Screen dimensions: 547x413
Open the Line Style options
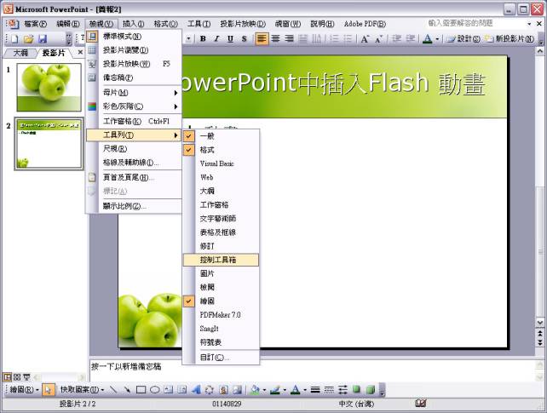pos(315,390)
